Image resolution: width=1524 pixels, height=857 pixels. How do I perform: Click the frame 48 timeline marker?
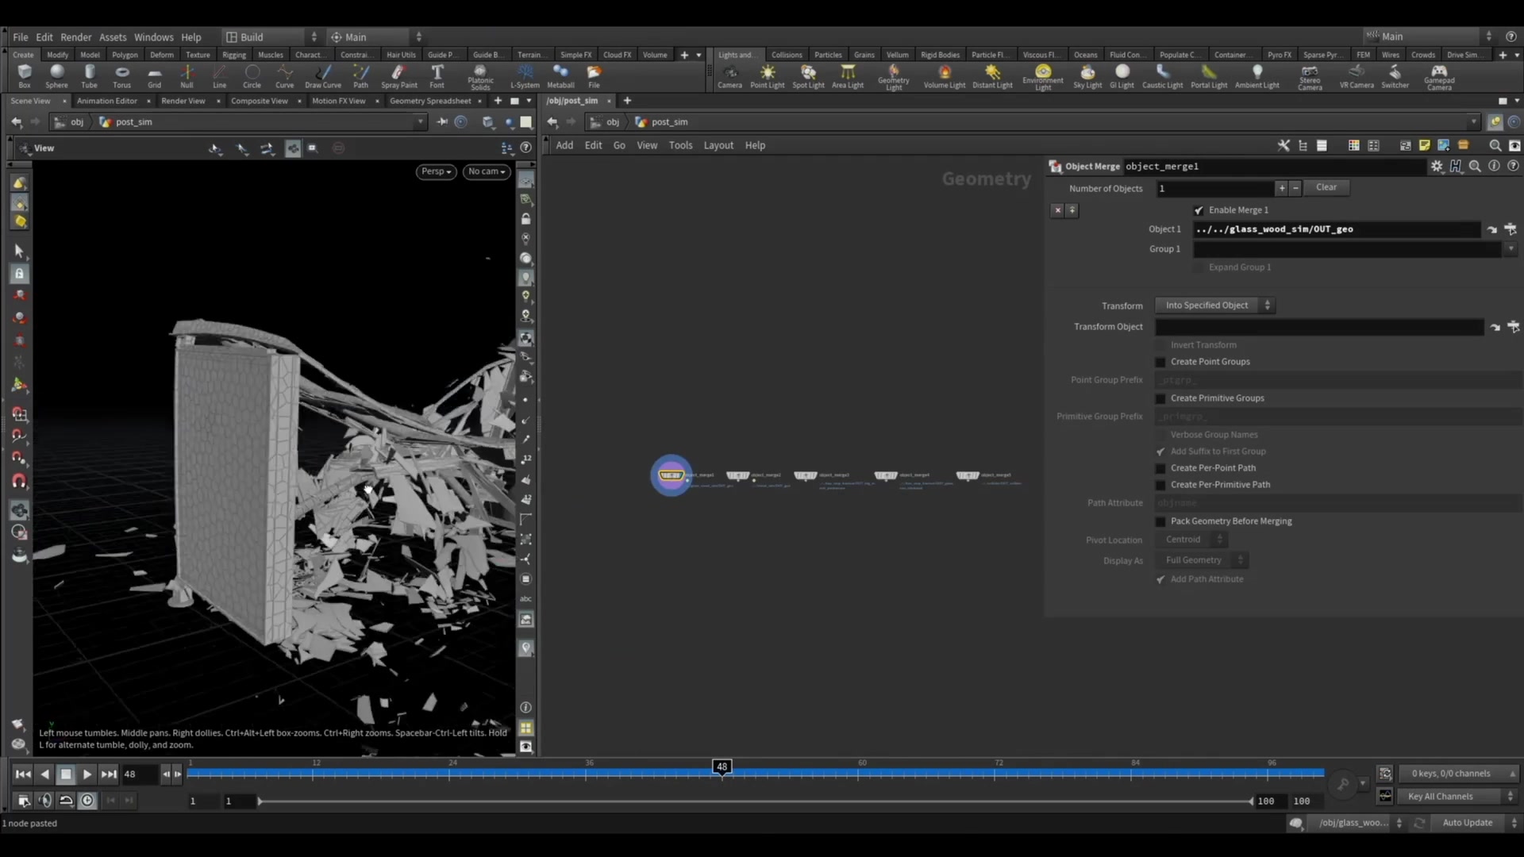722,767
